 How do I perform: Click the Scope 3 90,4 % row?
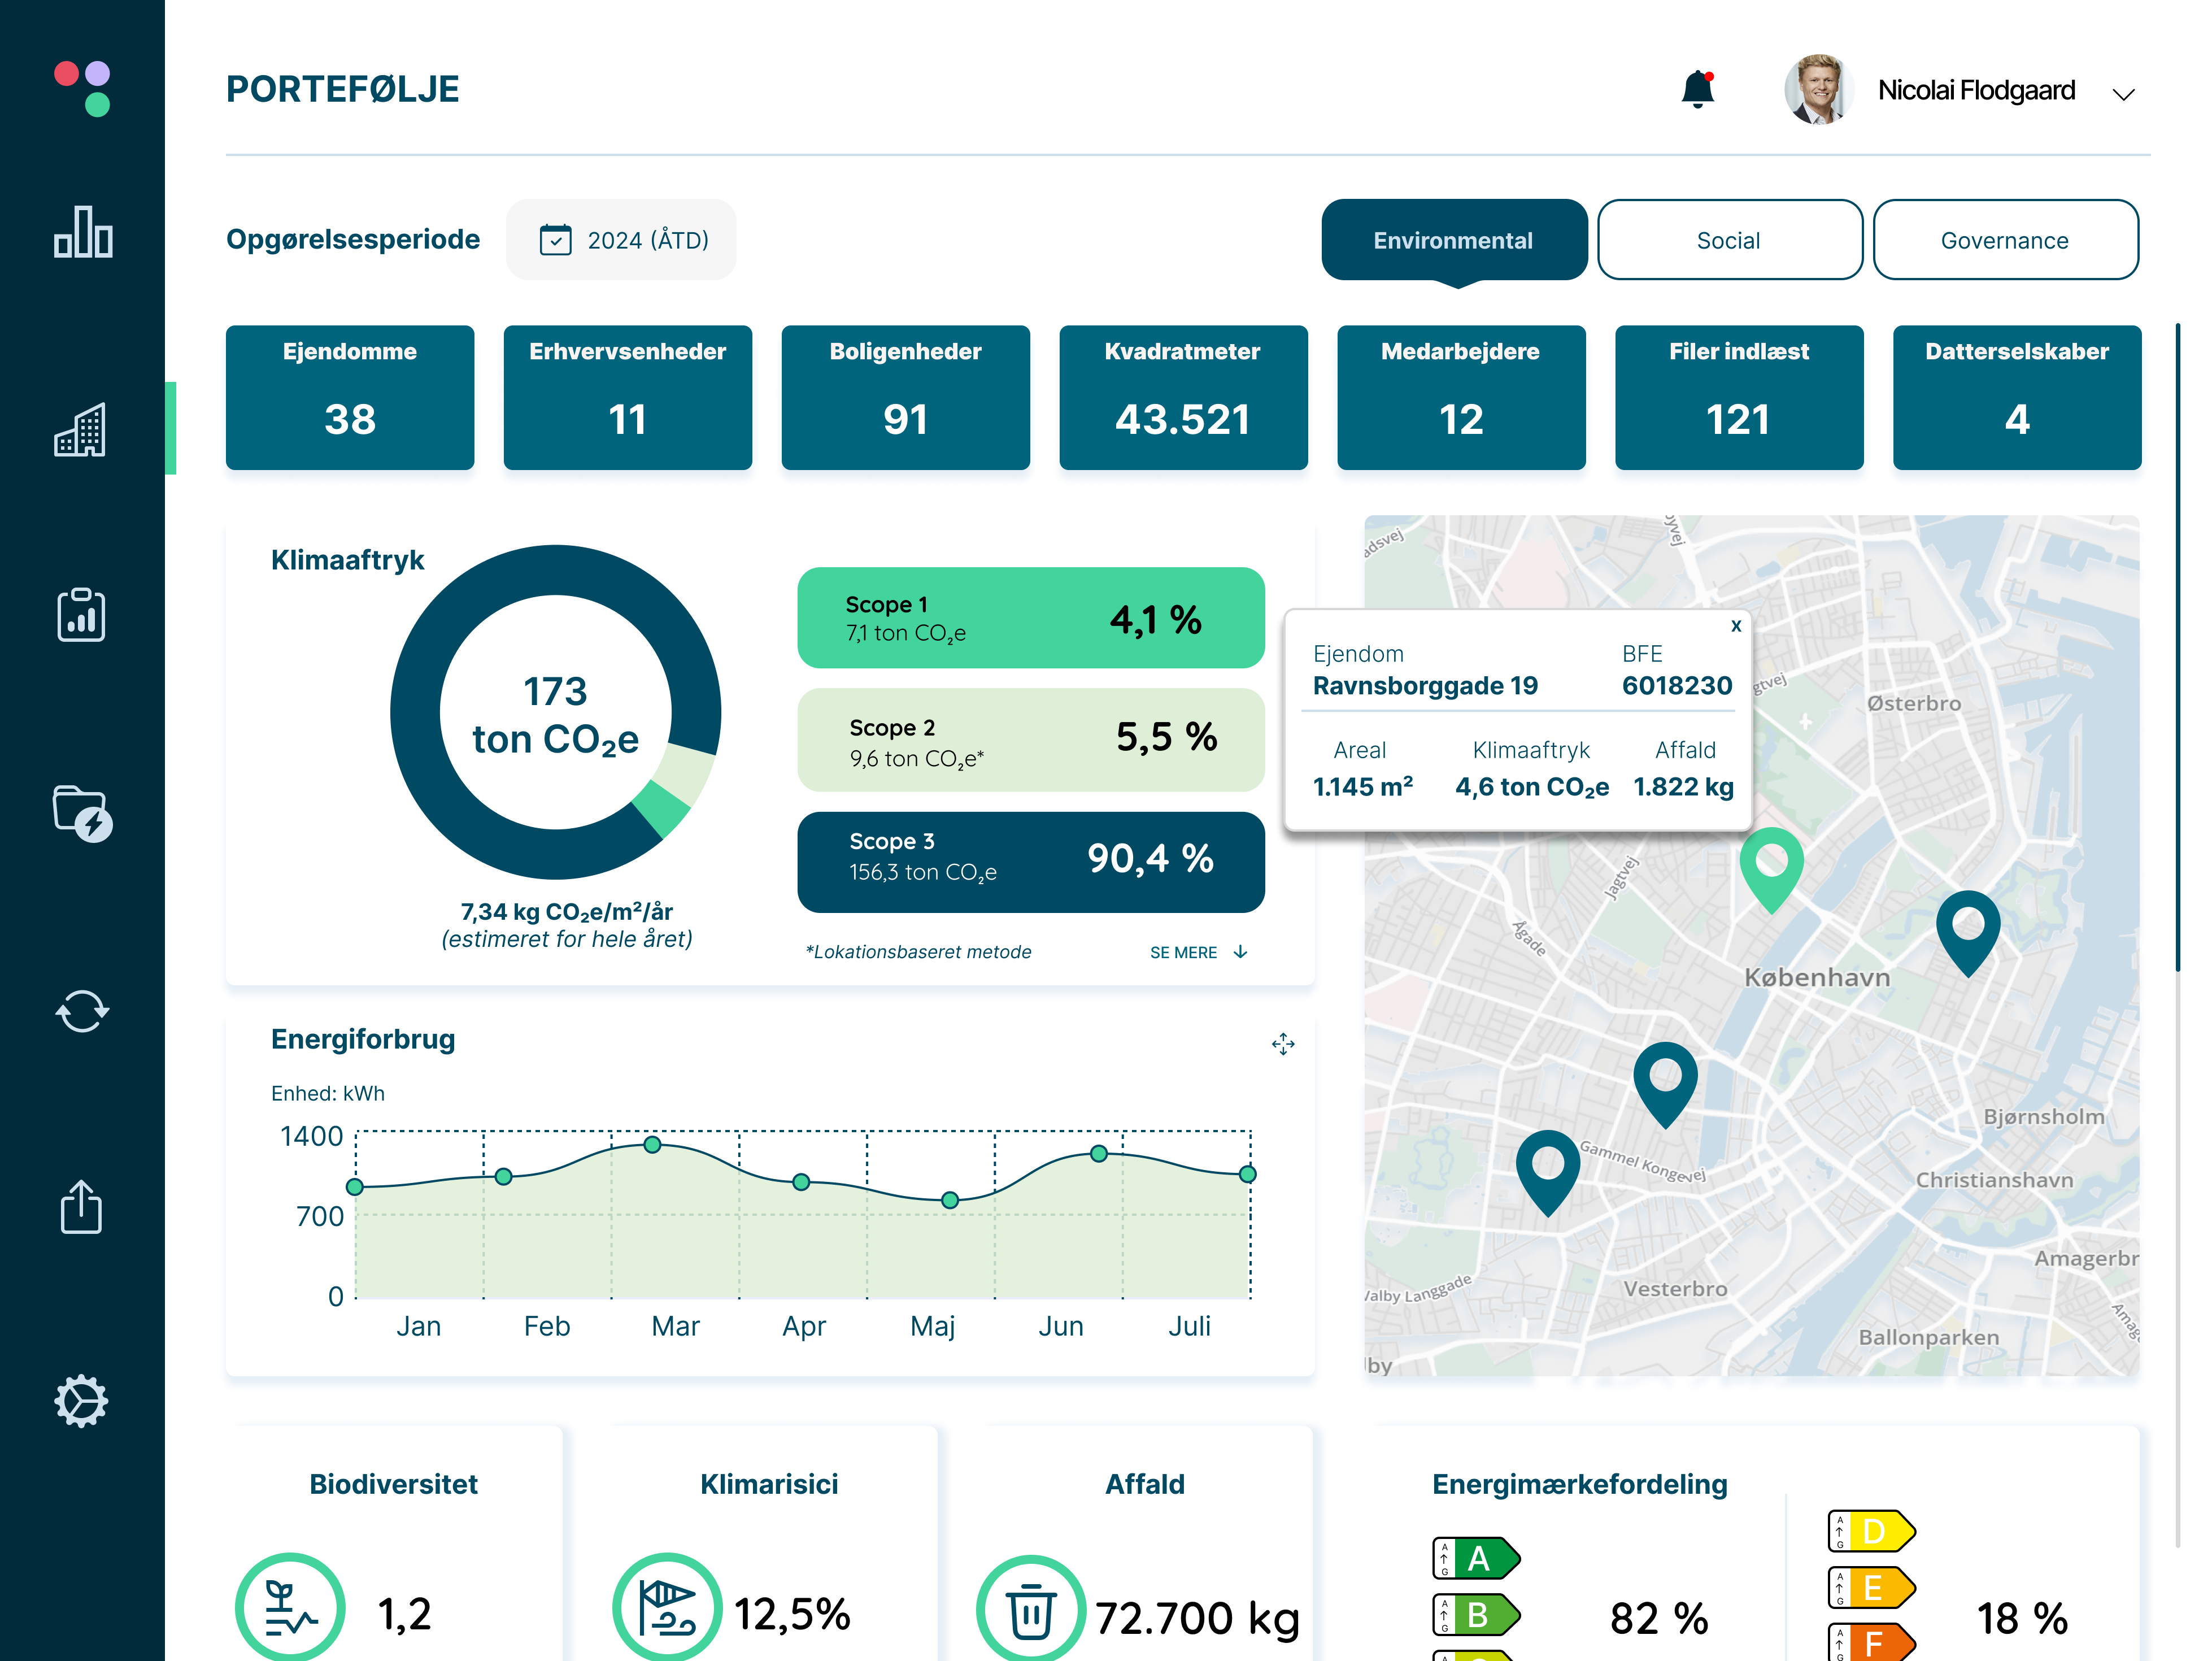1031,862
